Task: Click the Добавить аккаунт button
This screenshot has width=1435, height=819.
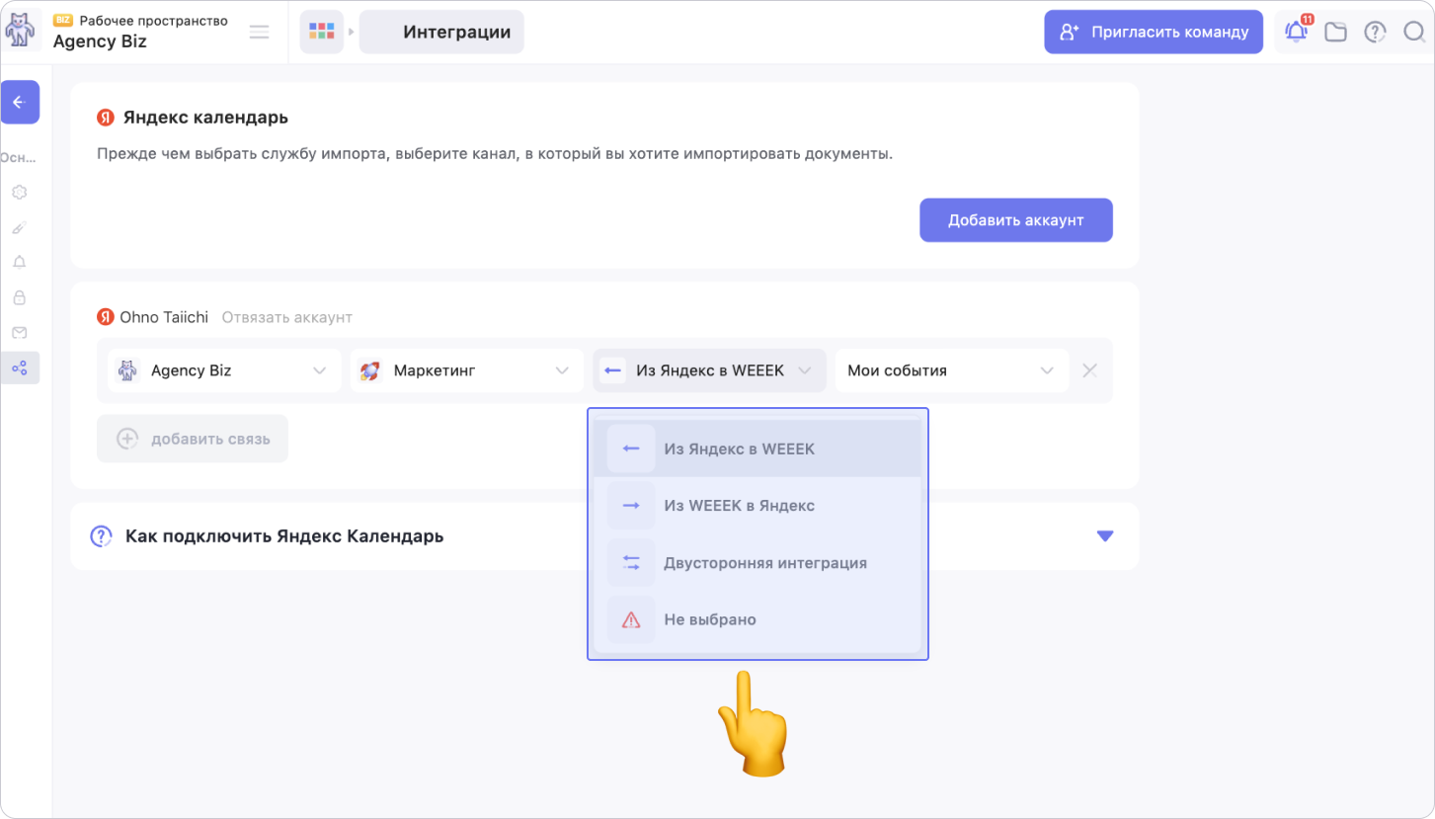Action: pos(1015,220)
